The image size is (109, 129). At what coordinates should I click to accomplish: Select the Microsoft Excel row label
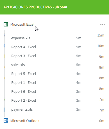22,25
